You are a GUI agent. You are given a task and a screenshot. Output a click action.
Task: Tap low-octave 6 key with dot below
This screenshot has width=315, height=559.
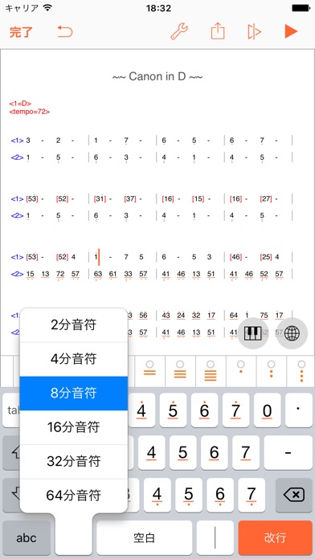220,495
